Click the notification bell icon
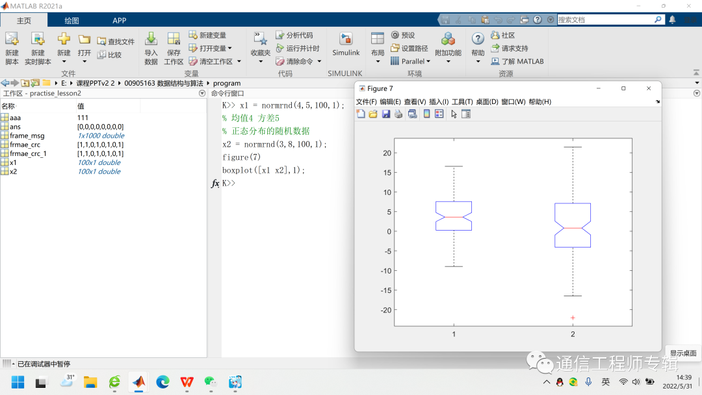Screen dimensions: 702x395 [673, 19]
